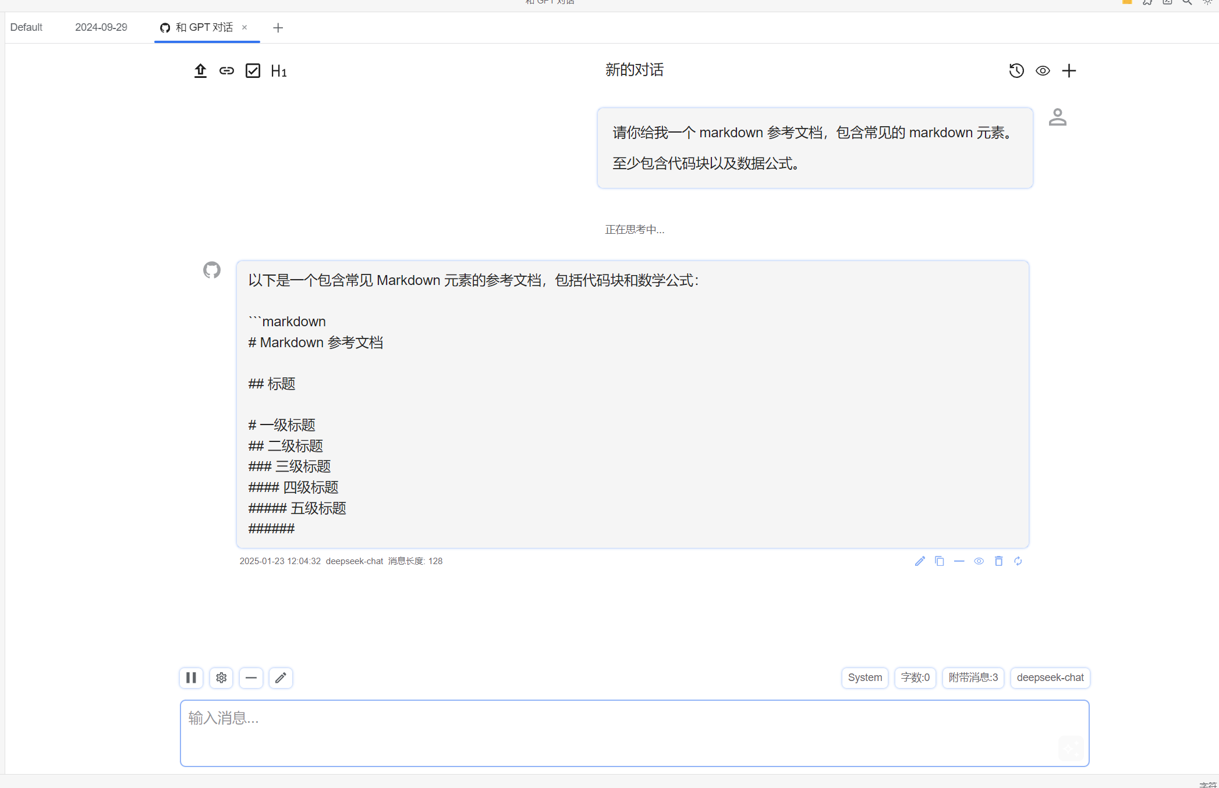
Task: Toggle message preview eye icon below reply
Action: [979, 561]
